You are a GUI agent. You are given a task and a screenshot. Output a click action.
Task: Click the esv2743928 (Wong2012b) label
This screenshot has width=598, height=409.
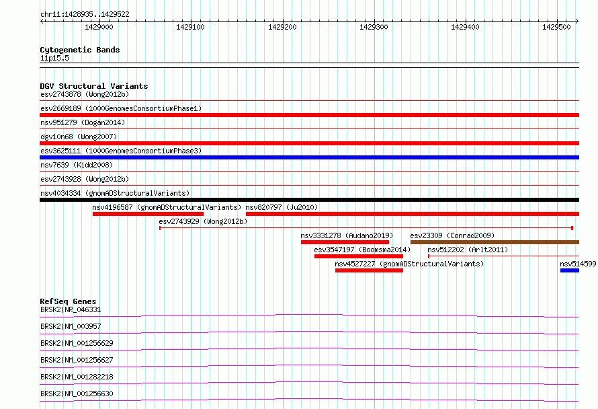pyautogui.click(x=85, y=179)
